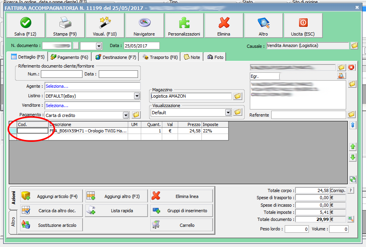This screenshot has width=366, height=247.
Task: Exit with the Uscita (ESC) button
Action: [303, 26]
